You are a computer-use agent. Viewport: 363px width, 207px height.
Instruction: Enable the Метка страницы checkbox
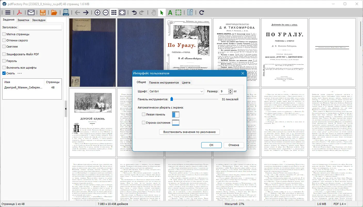(4, 34)
